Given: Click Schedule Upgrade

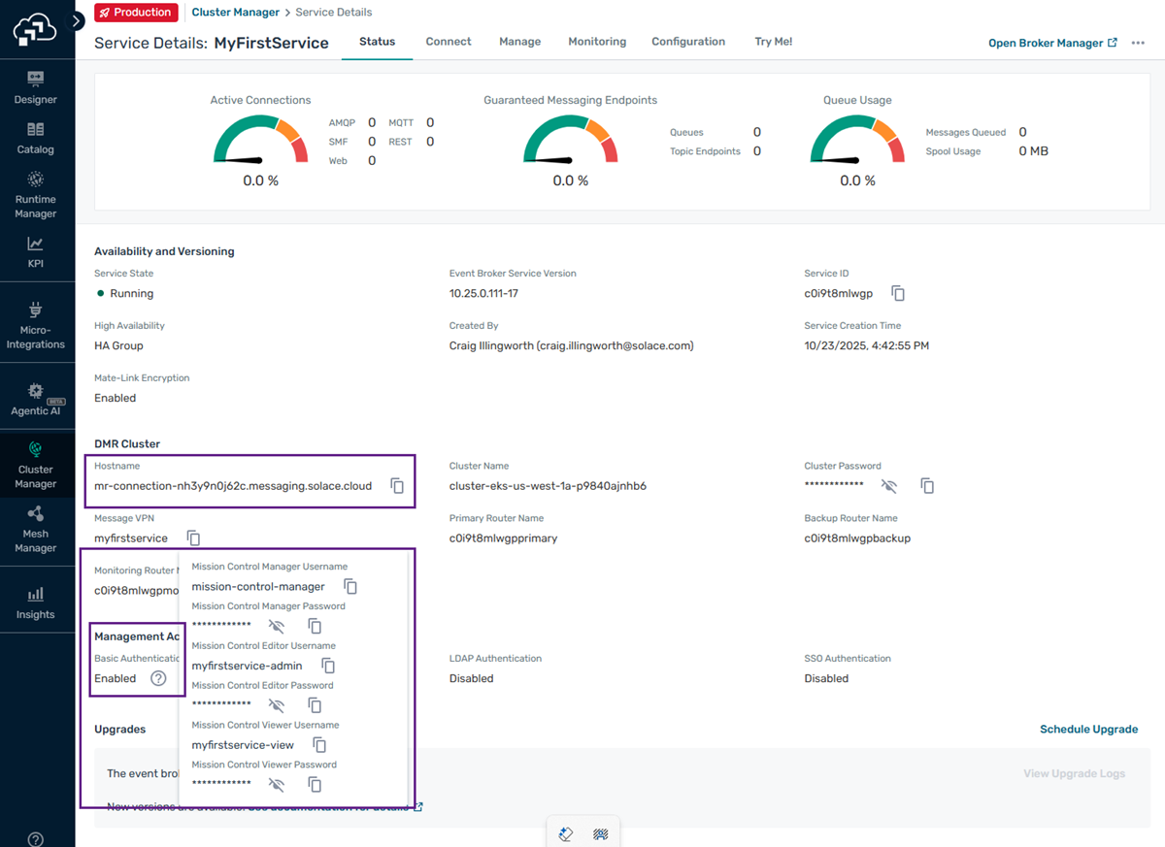Looking at the screenshot, I should [1088, 729].
